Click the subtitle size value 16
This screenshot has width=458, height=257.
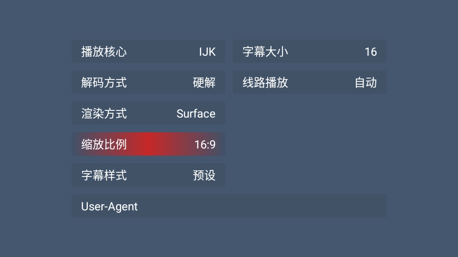point(370,51)
